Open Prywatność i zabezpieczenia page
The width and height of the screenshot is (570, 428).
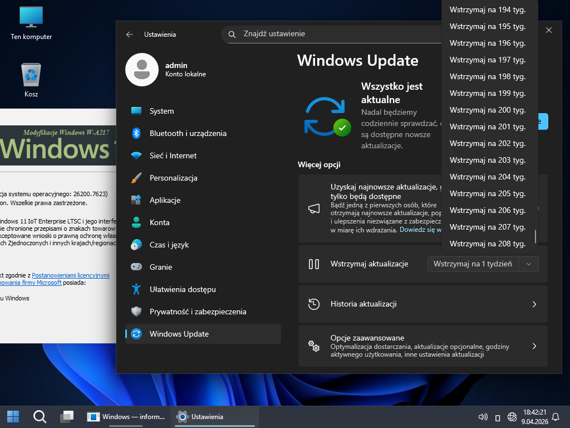(198, 312)
